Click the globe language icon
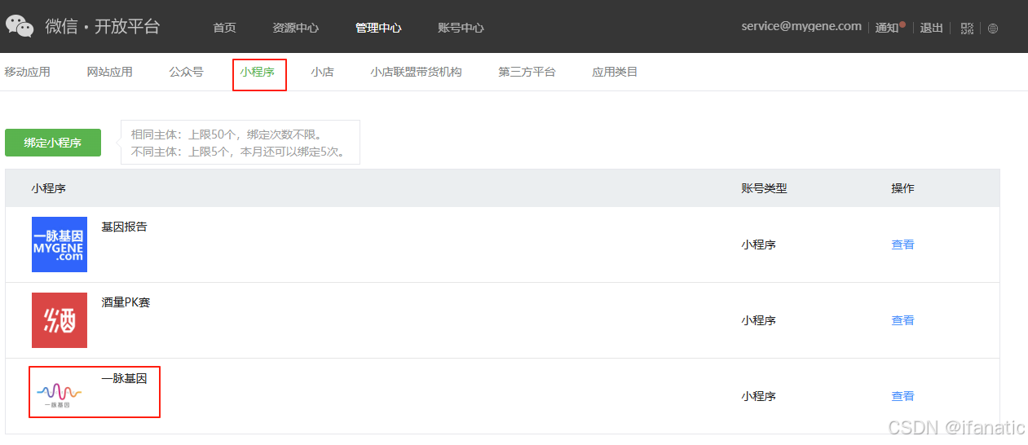Image resolution: width=1028 pixels, height=445 pixels. point(993,29)
